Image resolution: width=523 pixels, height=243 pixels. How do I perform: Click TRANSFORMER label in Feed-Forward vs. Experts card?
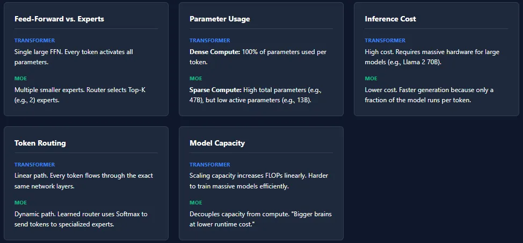point(34,41)
